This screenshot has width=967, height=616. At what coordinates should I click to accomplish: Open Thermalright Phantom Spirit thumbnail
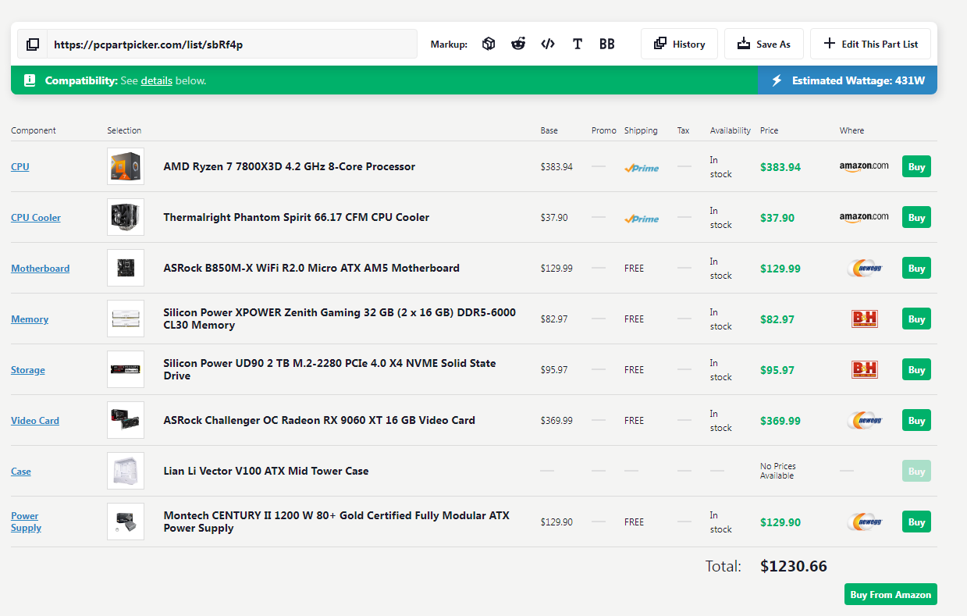coord(126,217)
